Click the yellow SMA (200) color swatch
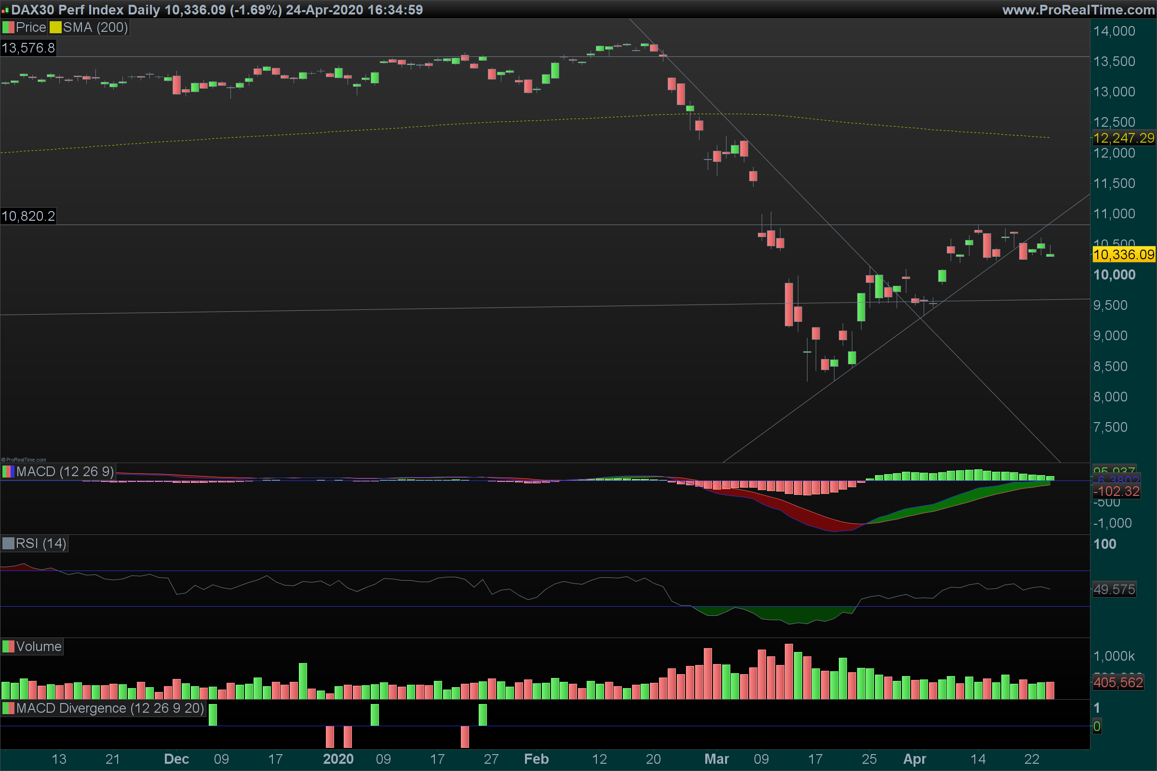Viewport: 1157px width, 771px height. (x=55, y=27)
